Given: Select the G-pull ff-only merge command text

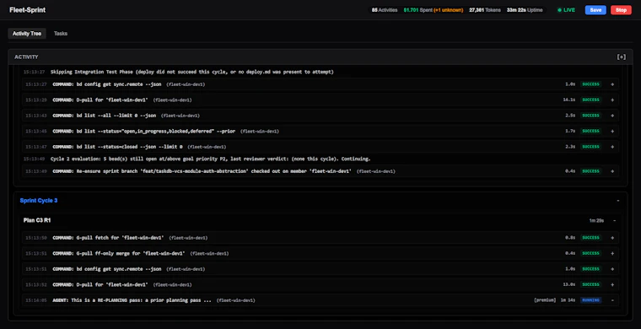Looking at the screenshot, I should [x=119, y=253].
